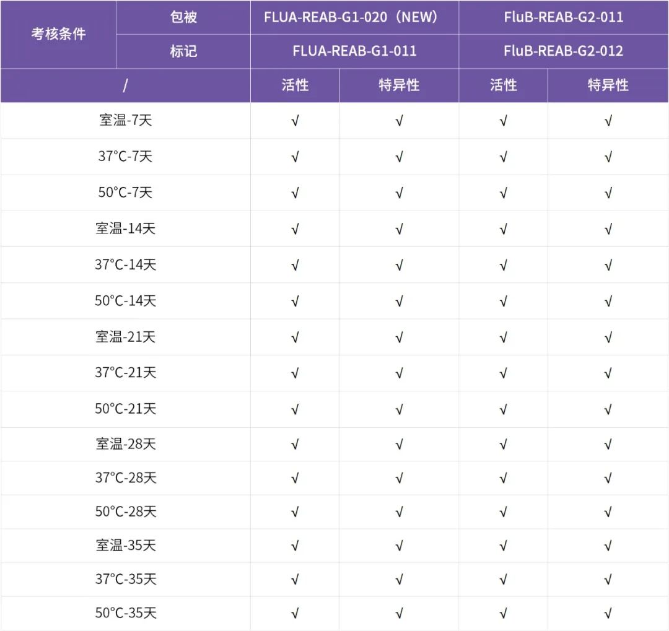The width and height of the screenshot is (669, 631).
Task: Click the FLUA-REAB-G1-011 label cell
Action: pyautogui.click(x=354, y=51)
